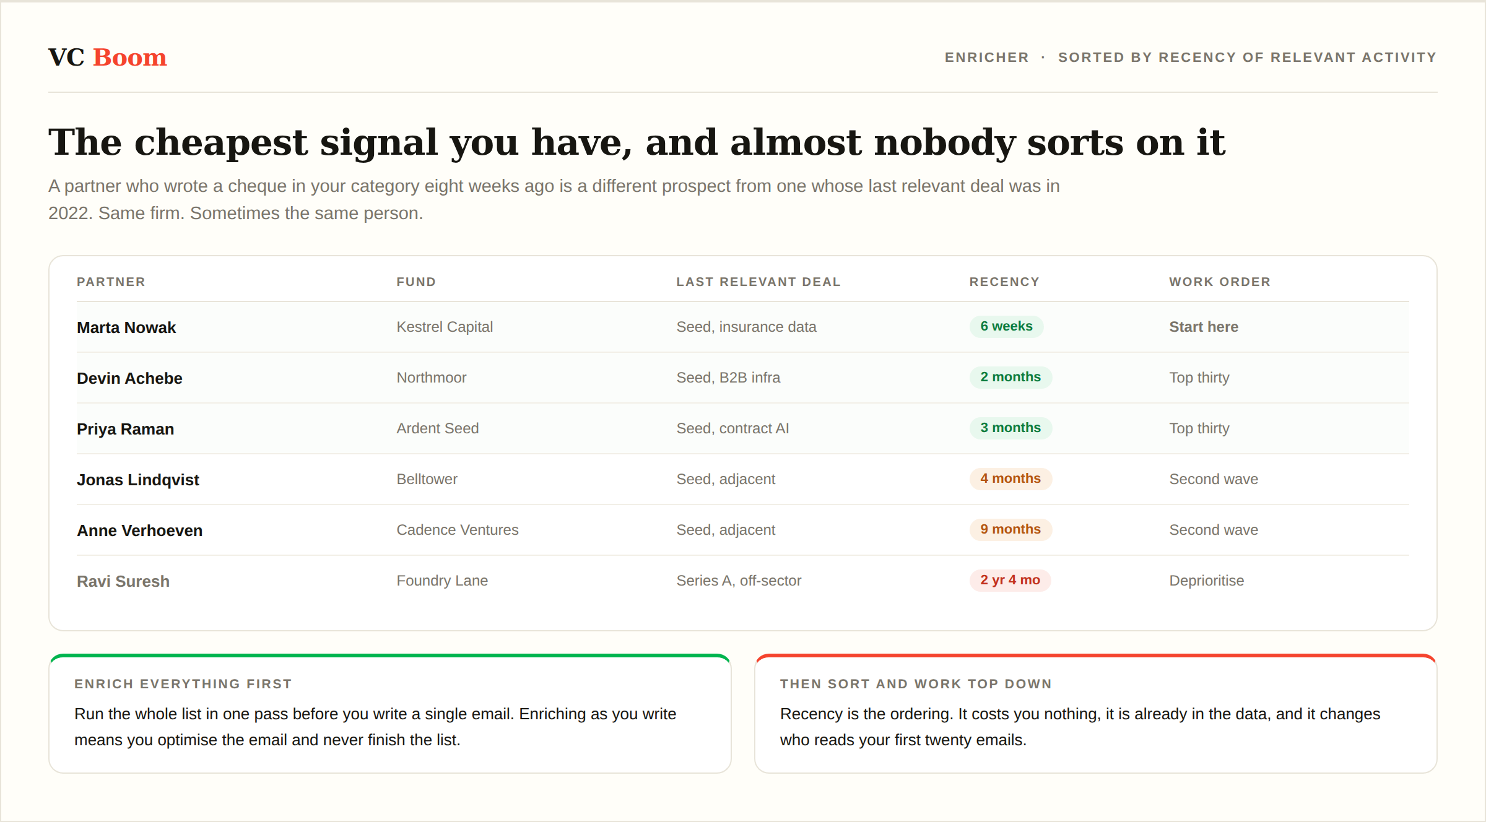This screenshot has width=1486, height=822.
Task: Click the Cadence Ventures fund cell
Action: pyautogui.click(x=457, y=530)
